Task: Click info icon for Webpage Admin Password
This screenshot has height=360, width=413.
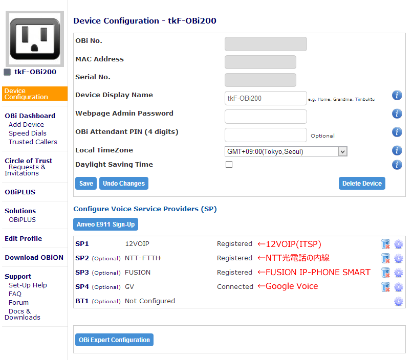Action: pyautogui.click(x=397, y=114)
